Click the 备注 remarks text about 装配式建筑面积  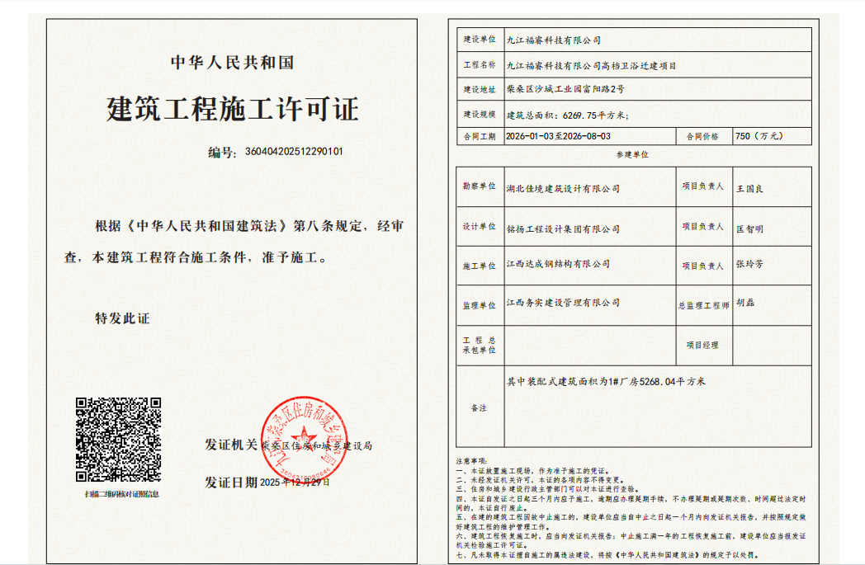605,382
